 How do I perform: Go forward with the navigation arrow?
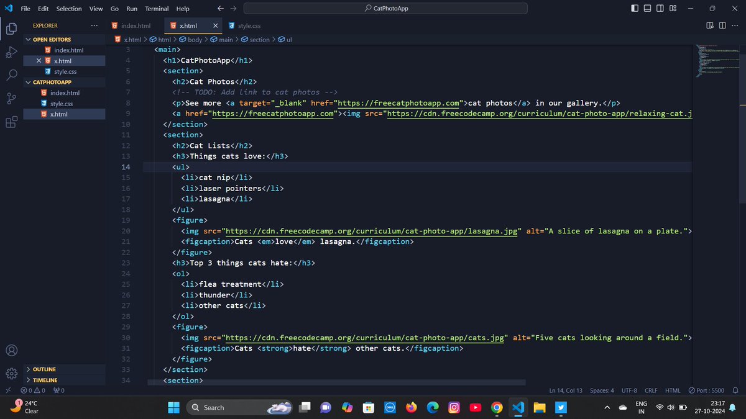pos(233,9)
